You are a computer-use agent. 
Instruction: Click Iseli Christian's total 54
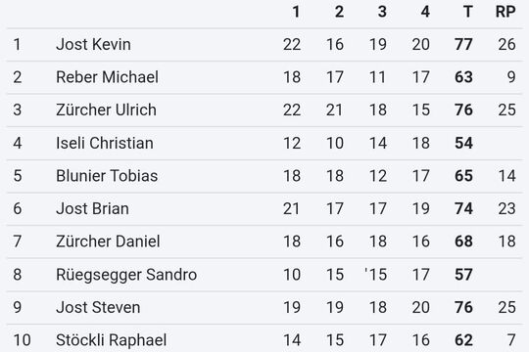(x=463, y=143)
